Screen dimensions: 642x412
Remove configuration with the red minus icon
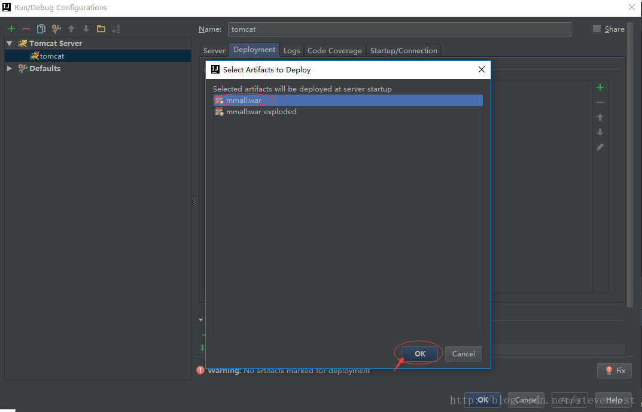pos(26,29)
